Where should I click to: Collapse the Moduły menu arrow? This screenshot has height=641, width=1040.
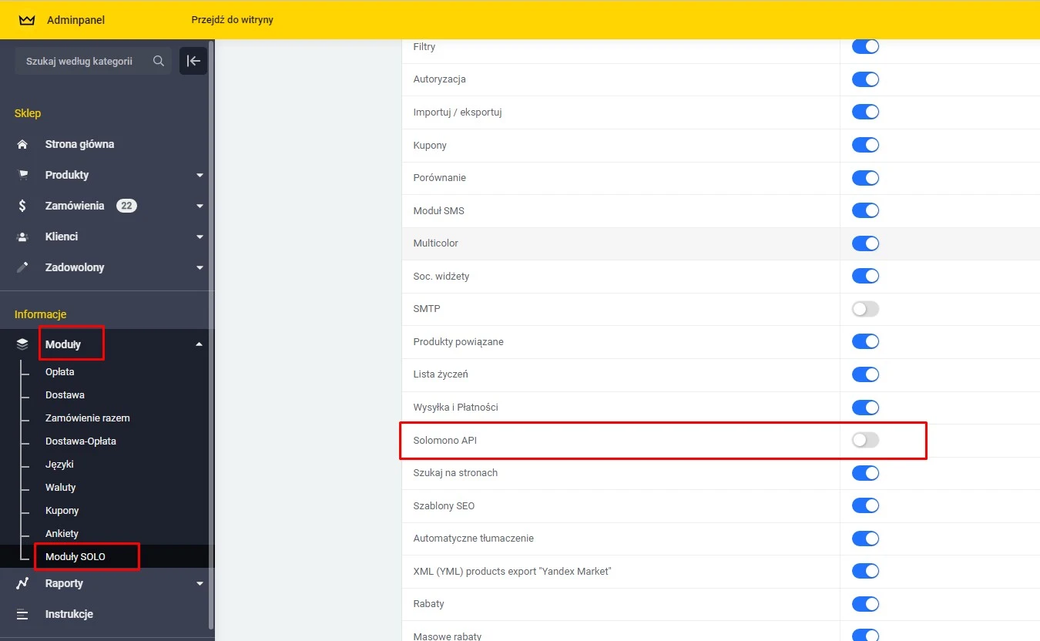click(x=200, y=344)
